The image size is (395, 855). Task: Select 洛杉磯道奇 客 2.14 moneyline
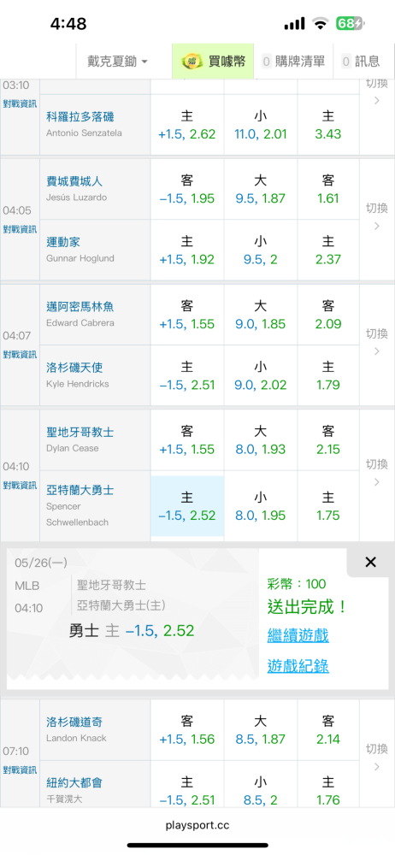(328, 729)
